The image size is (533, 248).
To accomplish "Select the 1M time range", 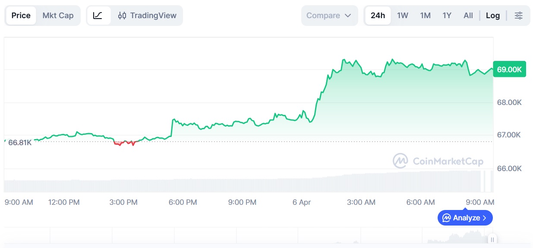I will pyautogui.click(x=426, y=16).
